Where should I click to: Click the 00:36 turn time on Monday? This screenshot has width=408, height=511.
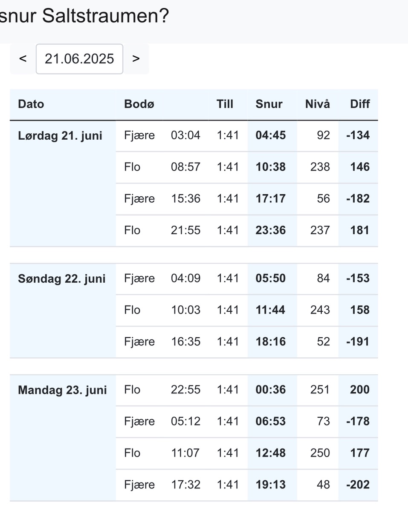pyautogui.click(x=271, y=390)
